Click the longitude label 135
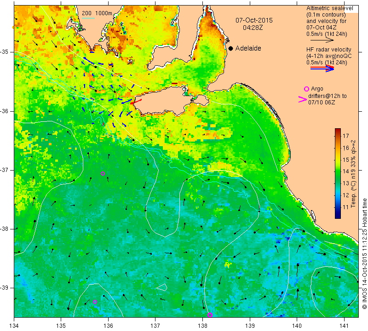The image size is (368, 331). point(61,326)
